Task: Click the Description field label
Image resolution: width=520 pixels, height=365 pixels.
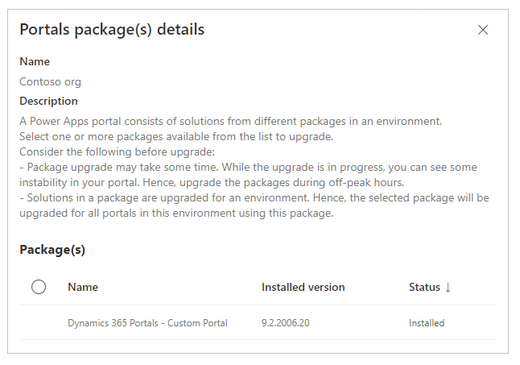Action: (x=48, y=102)
